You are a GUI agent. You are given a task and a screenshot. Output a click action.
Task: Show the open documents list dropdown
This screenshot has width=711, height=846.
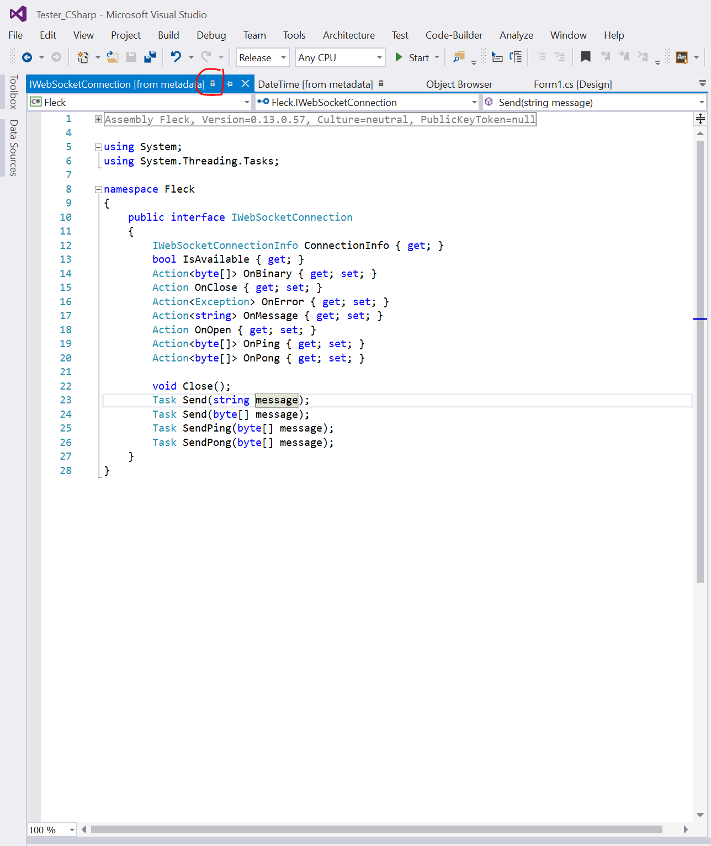702,84
